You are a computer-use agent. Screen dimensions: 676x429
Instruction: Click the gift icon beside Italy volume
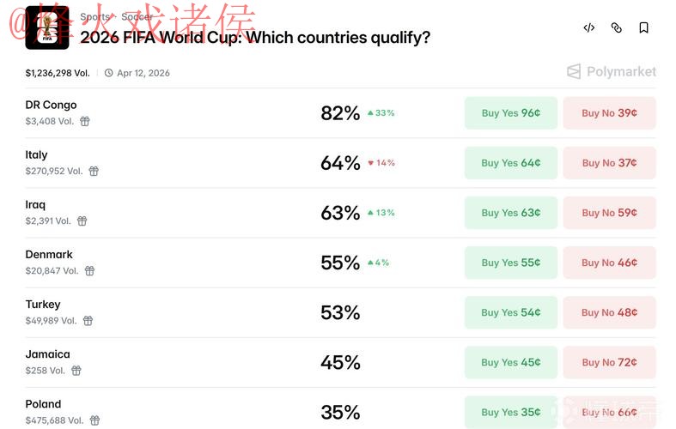94,172
